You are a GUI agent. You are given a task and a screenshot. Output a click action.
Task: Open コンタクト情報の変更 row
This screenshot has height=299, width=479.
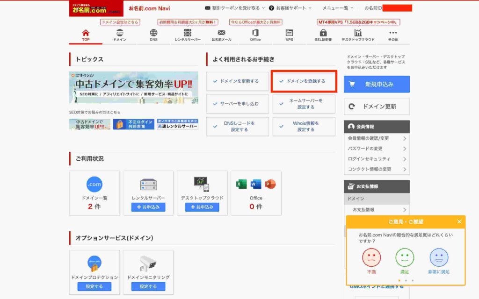point(377,169)
